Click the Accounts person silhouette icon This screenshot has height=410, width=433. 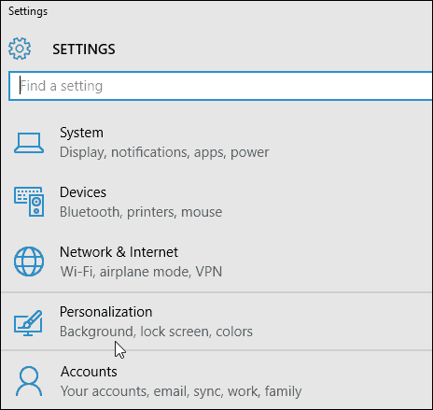coord(29,381)
